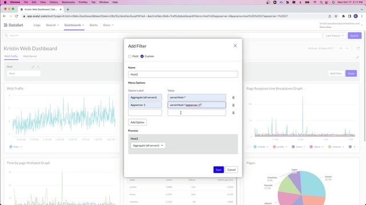Screen dimensions: 366x205
Task: Delete the Aggregate (all servers) option row
Action: tap(233, 97)
